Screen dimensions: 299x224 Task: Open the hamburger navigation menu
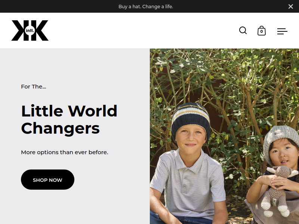coord(282,31)
